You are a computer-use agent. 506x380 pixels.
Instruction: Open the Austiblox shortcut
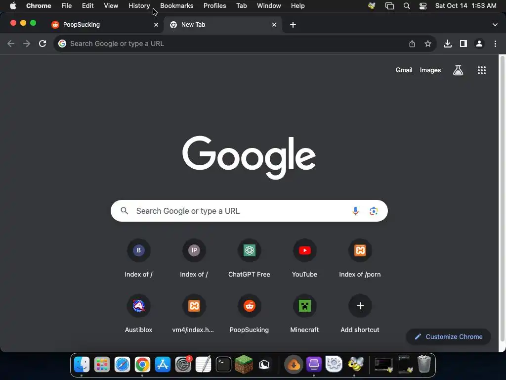(x=139, y=314)
